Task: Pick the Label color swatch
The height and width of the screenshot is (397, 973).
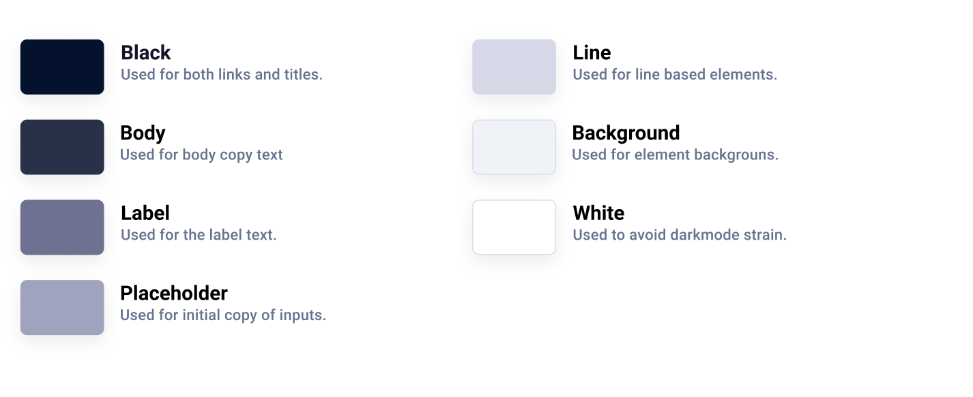Action: pyautogui.click(x=62, y=227)
